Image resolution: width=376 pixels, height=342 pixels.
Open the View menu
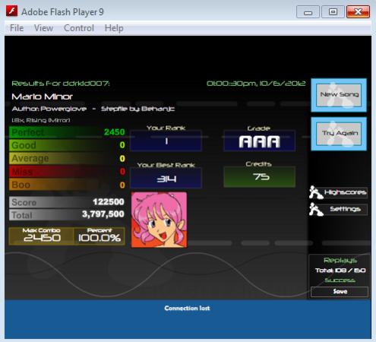[x=43, y=28]
